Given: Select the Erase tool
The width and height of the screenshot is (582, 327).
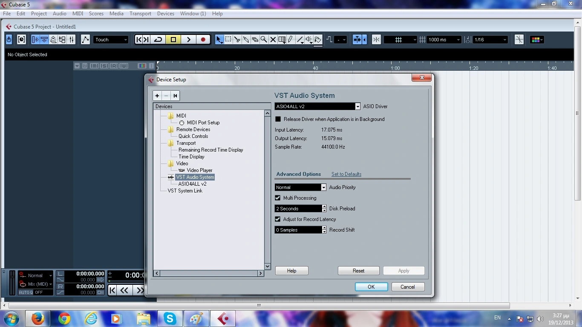Looking at the screenshot, I should 255,40.
